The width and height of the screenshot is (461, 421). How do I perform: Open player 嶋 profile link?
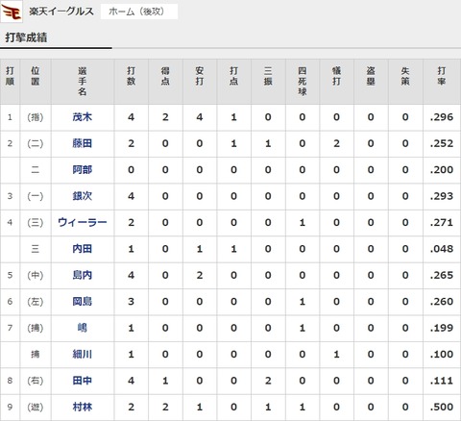point(83,328)
